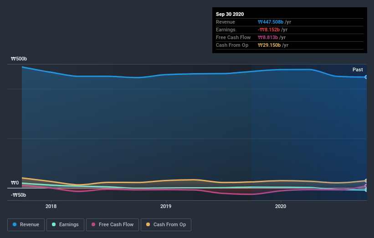Click the -₩50b y-axis label
The width and height of the screenshot is (374, 238).
18,195
